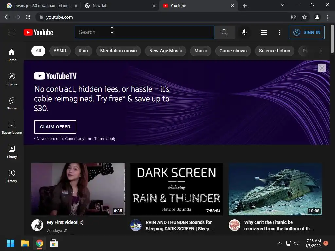Share this page icon in address bar
335x251 pixels.
[x=294, y=17]
